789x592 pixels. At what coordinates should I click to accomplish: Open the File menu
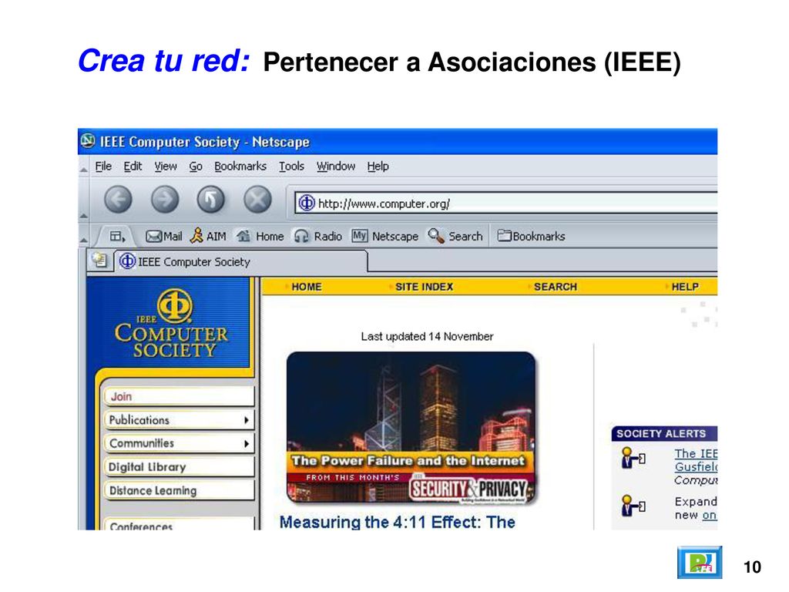tap(103, 166)
